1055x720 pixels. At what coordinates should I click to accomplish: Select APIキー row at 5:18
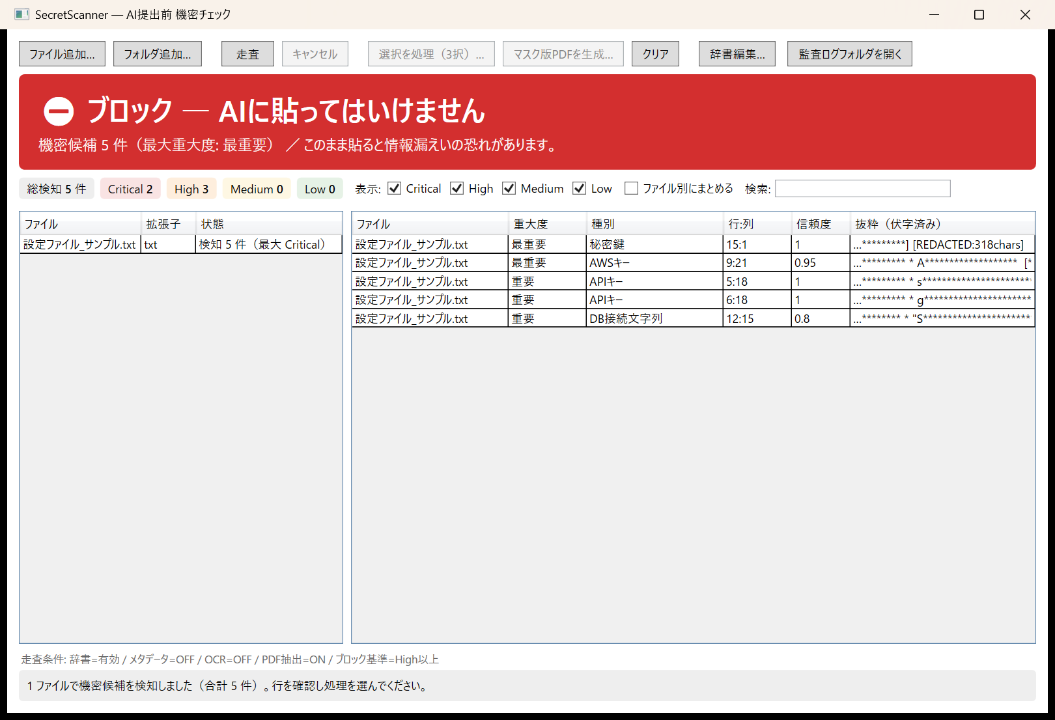[x=693, y=282]
